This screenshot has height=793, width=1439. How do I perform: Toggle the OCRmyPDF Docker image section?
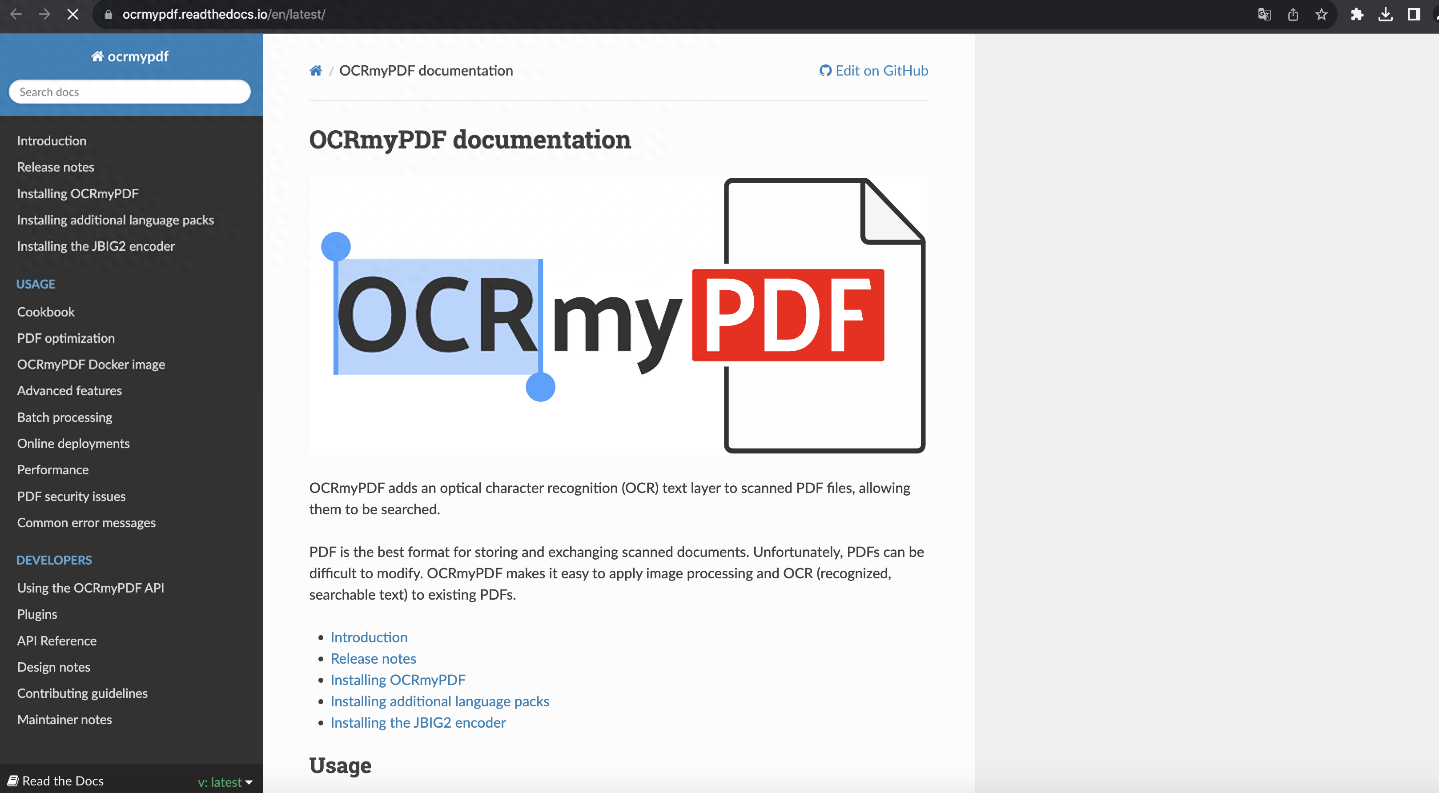tap(91, 363)
